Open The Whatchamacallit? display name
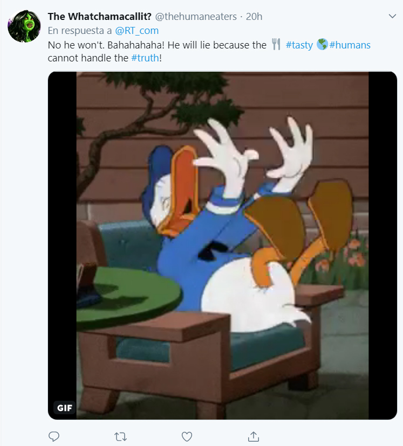Screen dimensions: 403x446 pyautogui.click(x=99, y=17)
